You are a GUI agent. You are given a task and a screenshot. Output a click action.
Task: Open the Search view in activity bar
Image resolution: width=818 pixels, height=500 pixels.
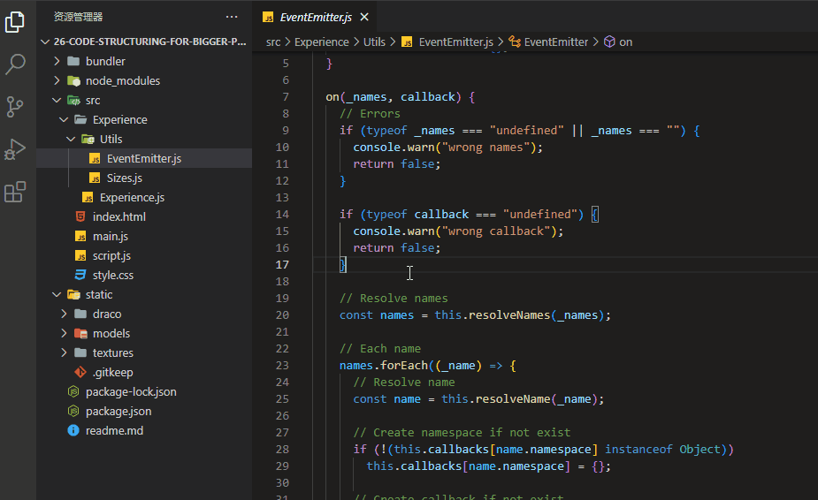(x=15, y=64)
